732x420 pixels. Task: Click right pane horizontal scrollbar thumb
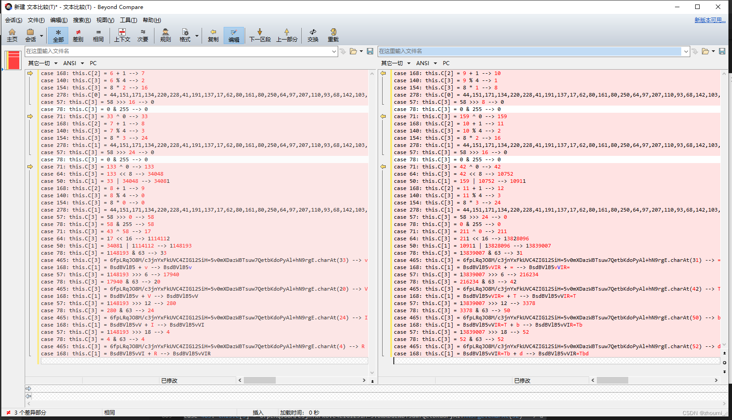point(613,380)
